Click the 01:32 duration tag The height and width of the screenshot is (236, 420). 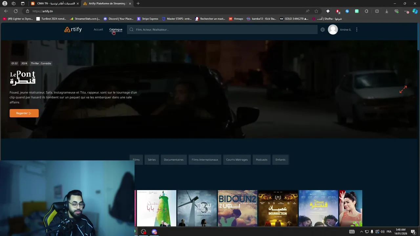14,63
